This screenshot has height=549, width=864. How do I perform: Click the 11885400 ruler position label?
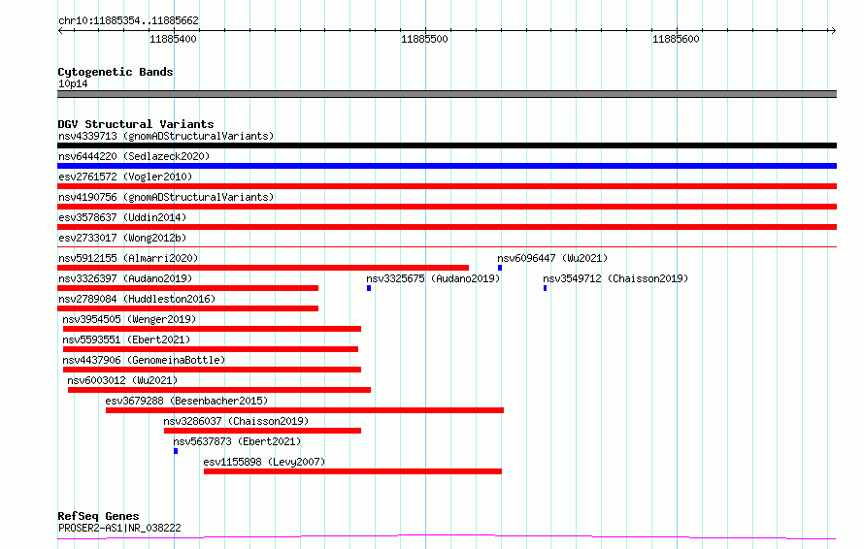[173, 39]
